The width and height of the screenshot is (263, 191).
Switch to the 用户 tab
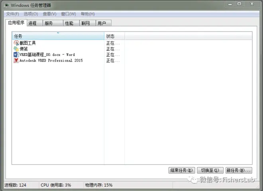click(x=104, y=23)
